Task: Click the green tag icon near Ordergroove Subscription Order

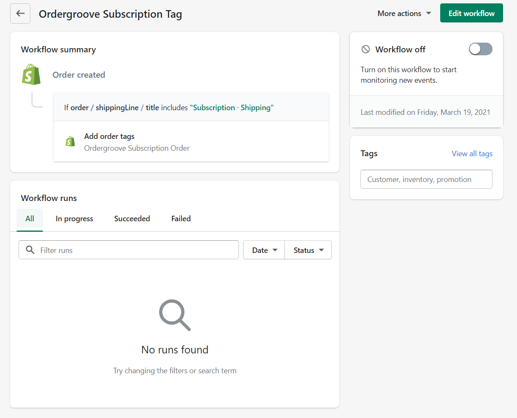Action: 70,141
